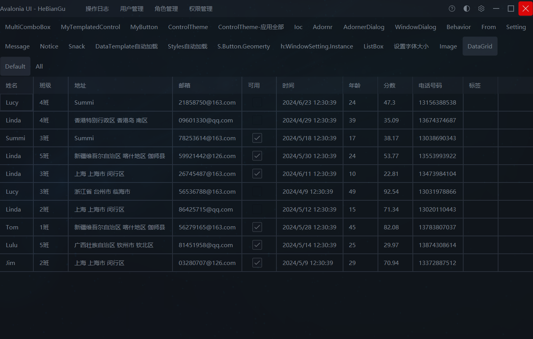Select the ControlTheme tab
The image size is (533, 339).
[x=188, y=27]
